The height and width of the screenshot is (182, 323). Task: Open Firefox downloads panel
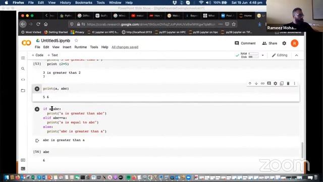click(260, 24)
